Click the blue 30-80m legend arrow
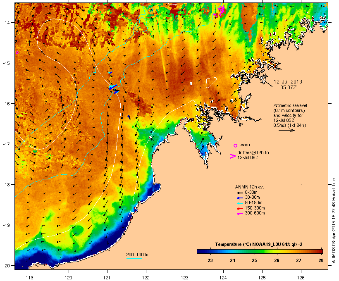 [x=240, y=198]
